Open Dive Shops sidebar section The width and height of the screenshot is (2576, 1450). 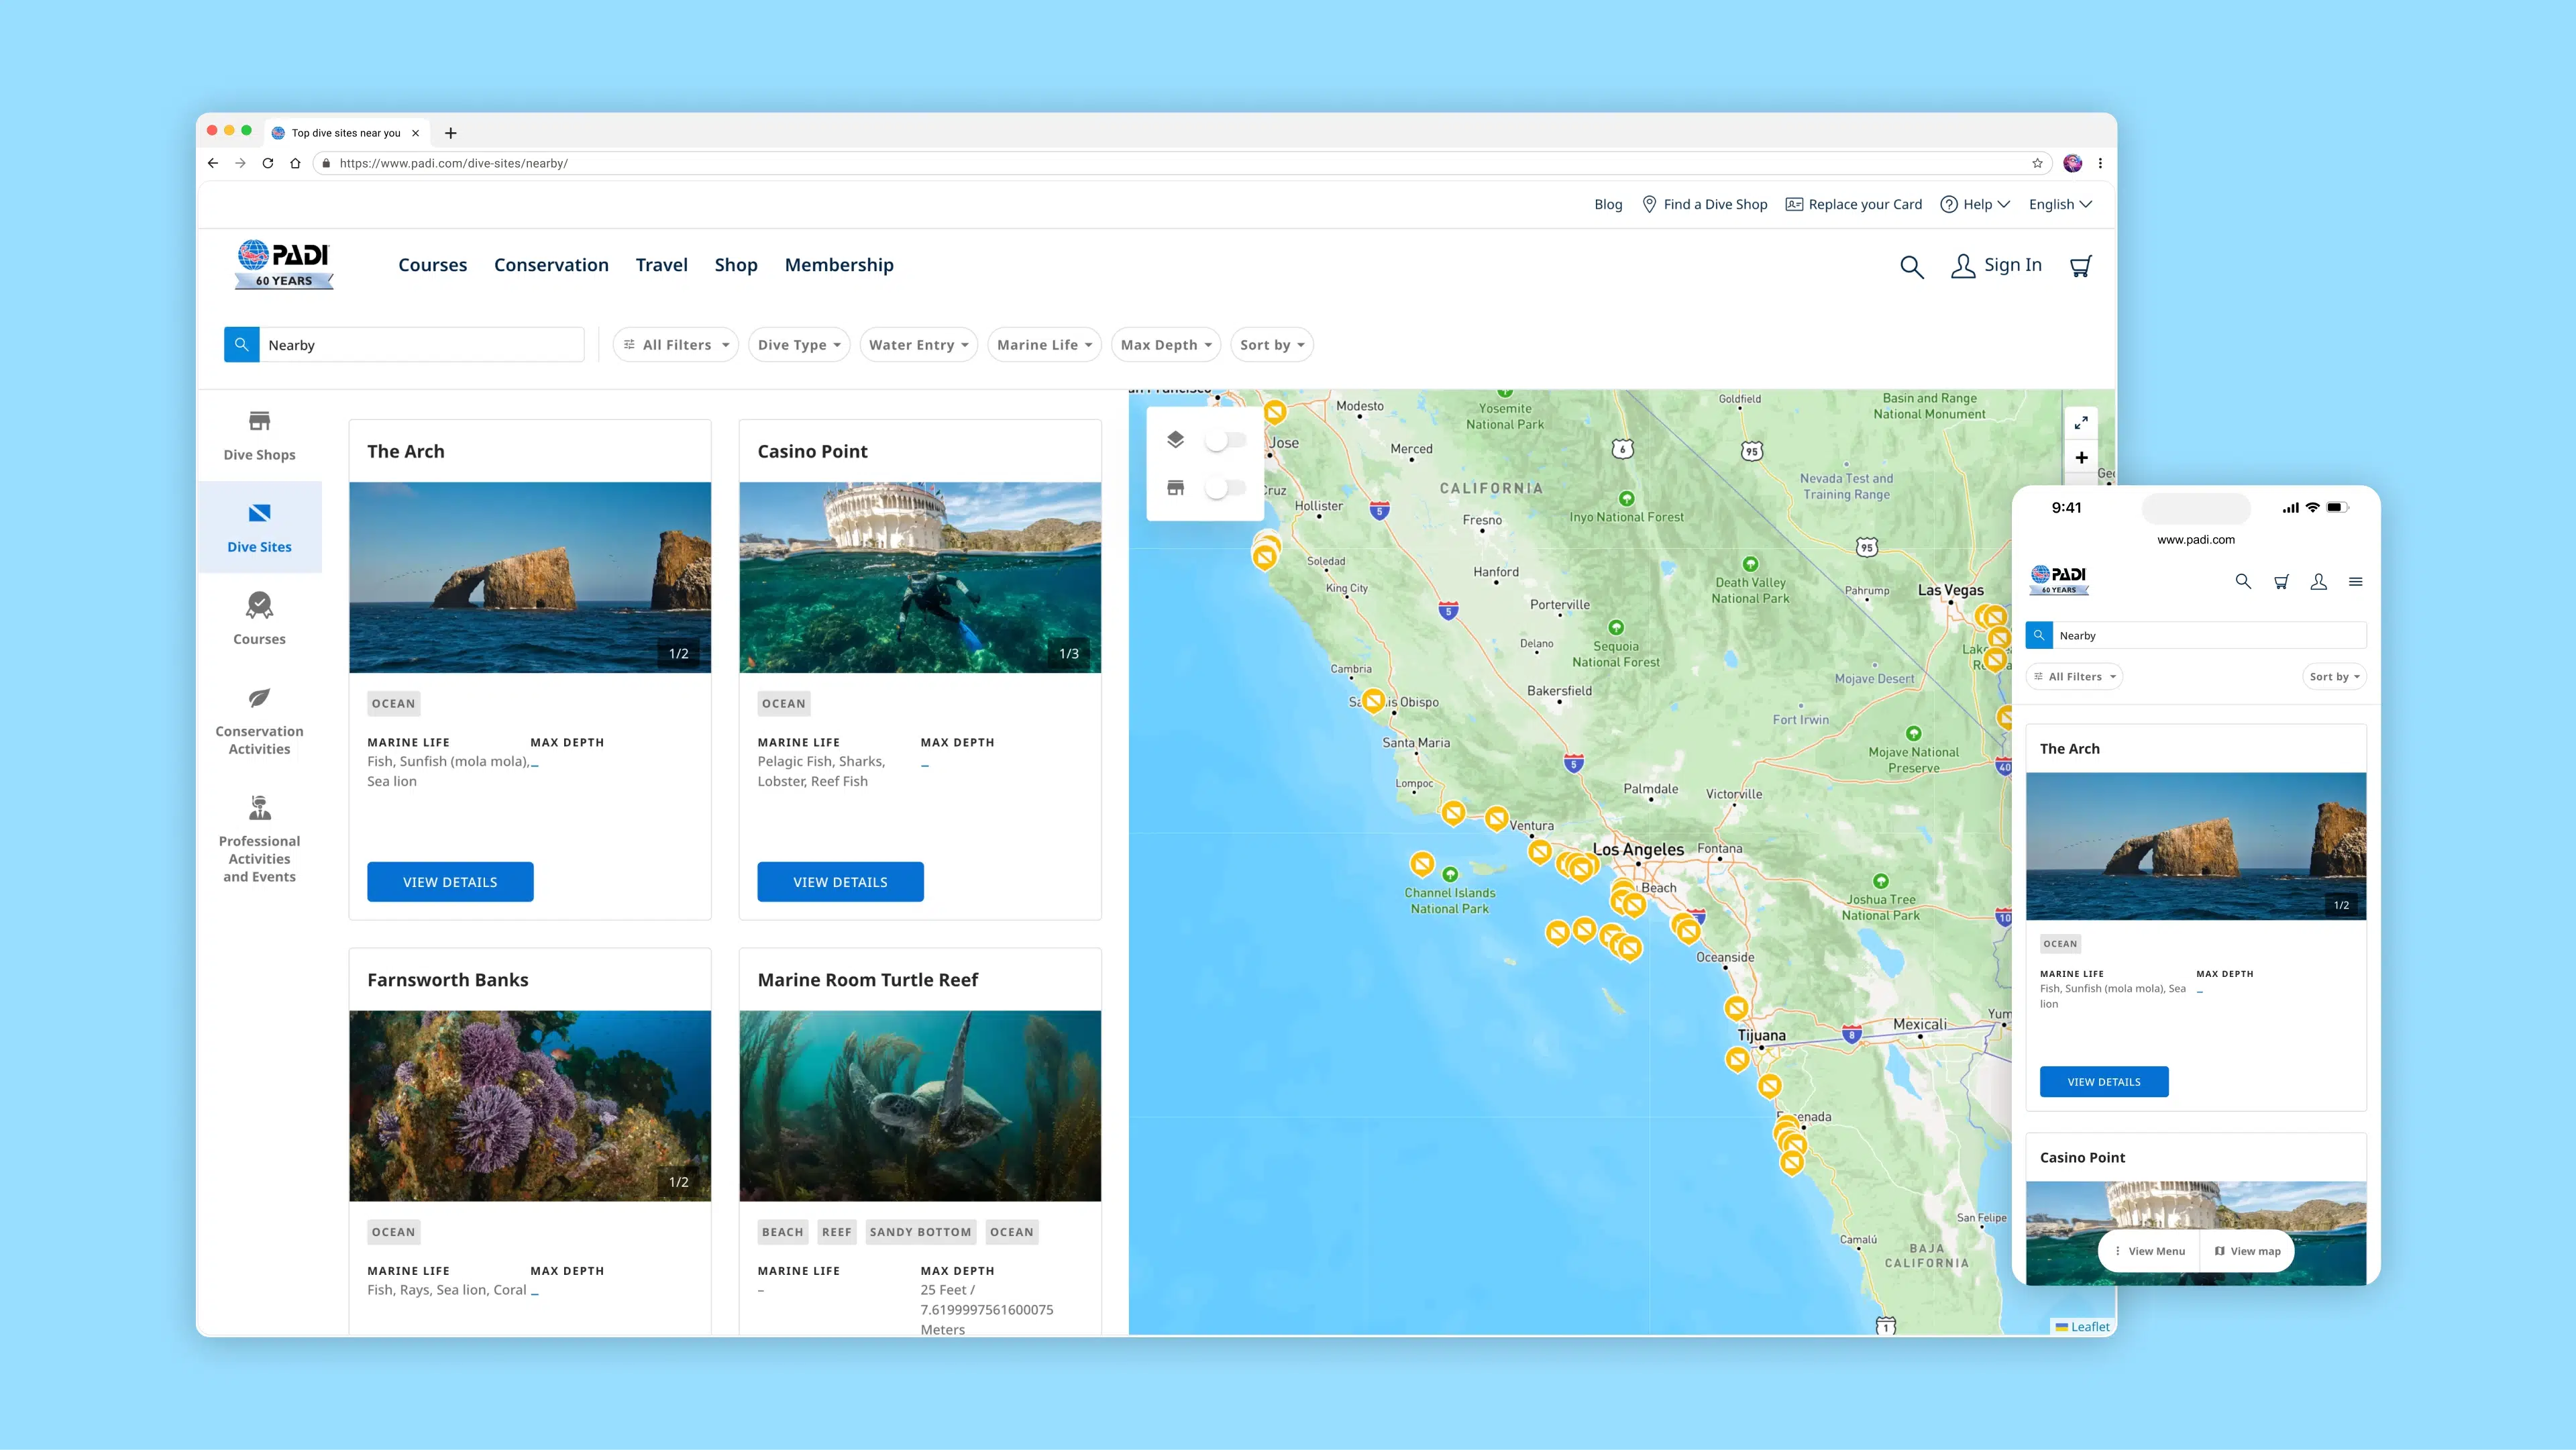(259, 436)
